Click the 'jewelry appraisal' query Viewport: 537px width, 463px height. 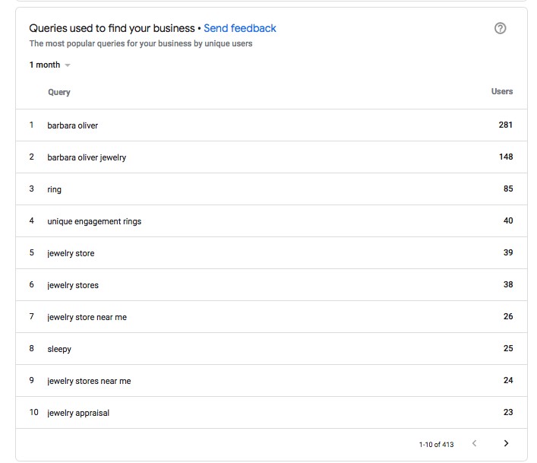pyautogui.click(x=78, y=413)
